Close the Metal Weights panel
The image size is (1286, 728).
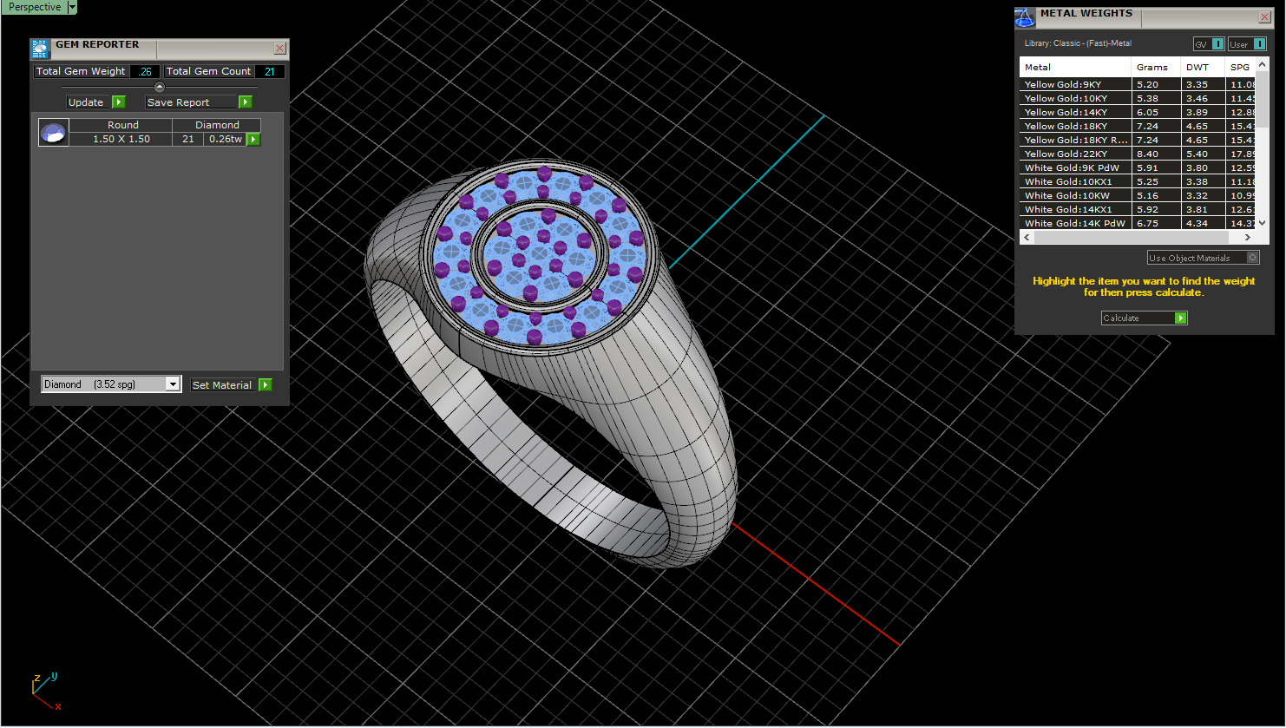tap(1265, 17)
